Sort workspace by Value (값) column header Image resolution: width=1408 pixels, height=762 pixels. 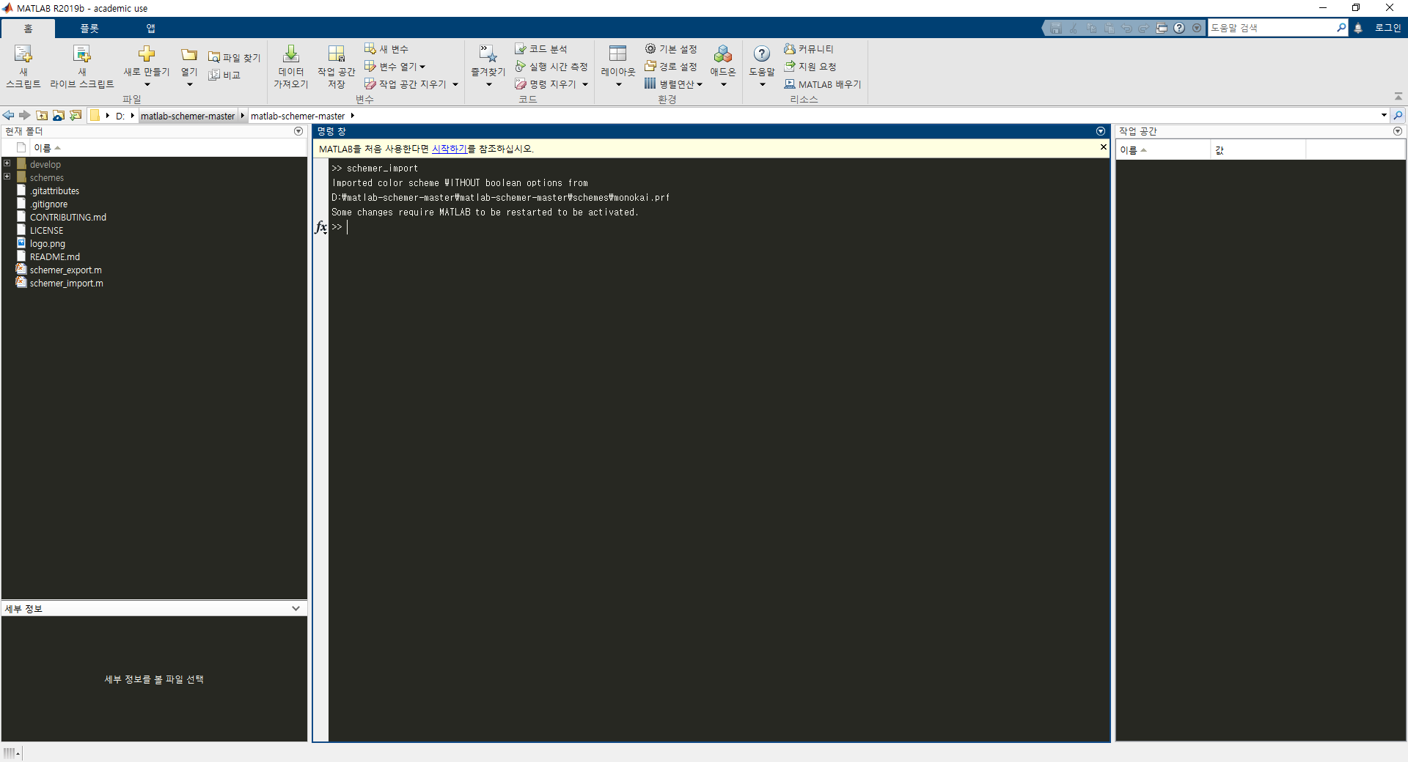pos(1258,150)
